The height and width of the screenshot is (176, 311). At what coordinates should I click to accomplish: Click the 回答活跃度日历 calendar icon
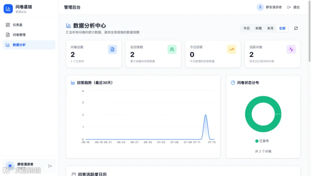point(74,174)
